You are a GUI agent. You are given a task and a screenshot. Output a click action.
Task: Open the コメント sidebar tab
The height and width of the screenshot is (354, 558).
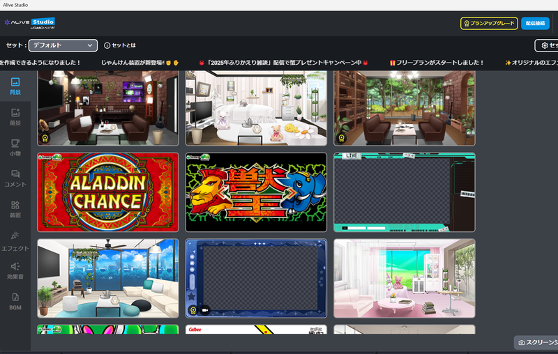tap(15, 178)
